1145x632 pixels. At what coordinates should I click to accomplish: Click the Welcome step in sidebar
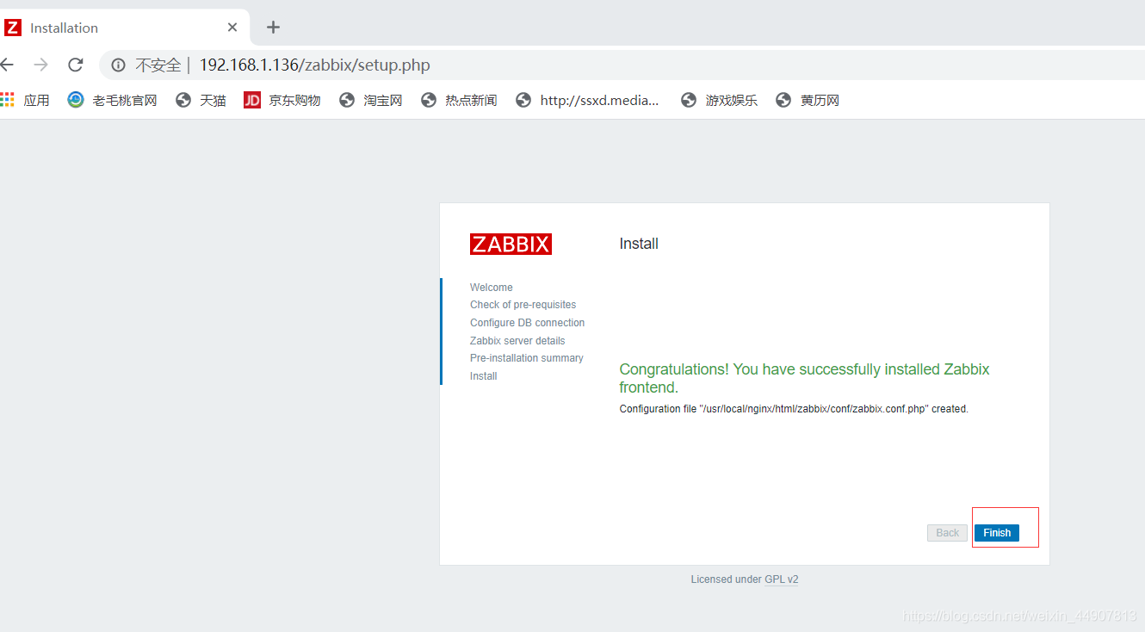pos(492,288)
